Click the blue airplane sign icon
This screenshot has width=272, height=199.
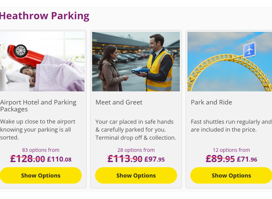(249, 50)
